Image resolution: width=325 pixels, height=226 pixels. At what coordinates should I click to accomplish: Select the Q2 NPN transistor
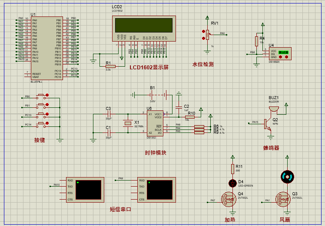point(267,125)
